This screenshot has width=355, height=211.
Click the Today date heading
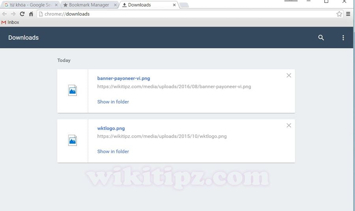point(64,60)
